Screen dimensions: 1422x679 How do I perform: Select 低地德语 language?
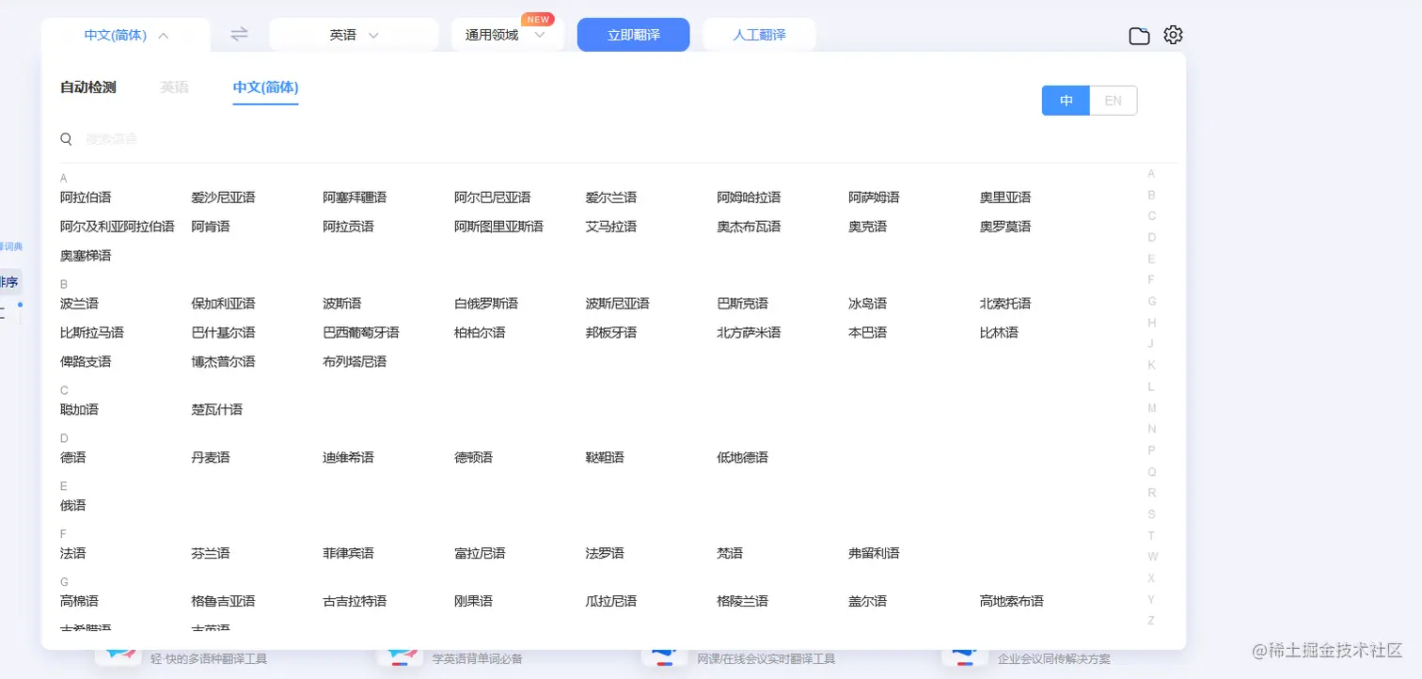(x=743, y=458)
